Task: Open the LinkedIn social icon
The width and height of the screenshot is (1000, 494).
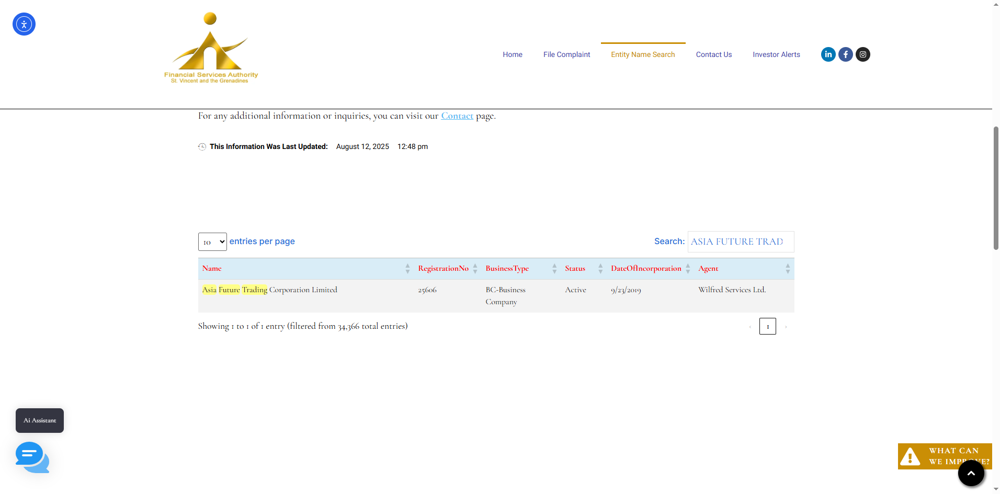Action: click(828, 54)
